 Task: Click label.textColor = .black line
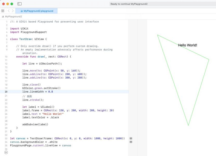(x=41, y=118)
